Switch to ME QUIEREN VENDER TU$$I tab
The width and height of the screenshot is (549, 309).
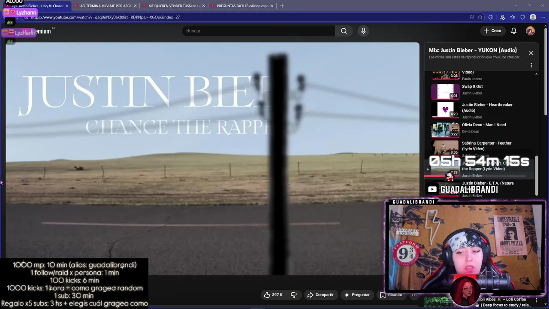point(174,6)
